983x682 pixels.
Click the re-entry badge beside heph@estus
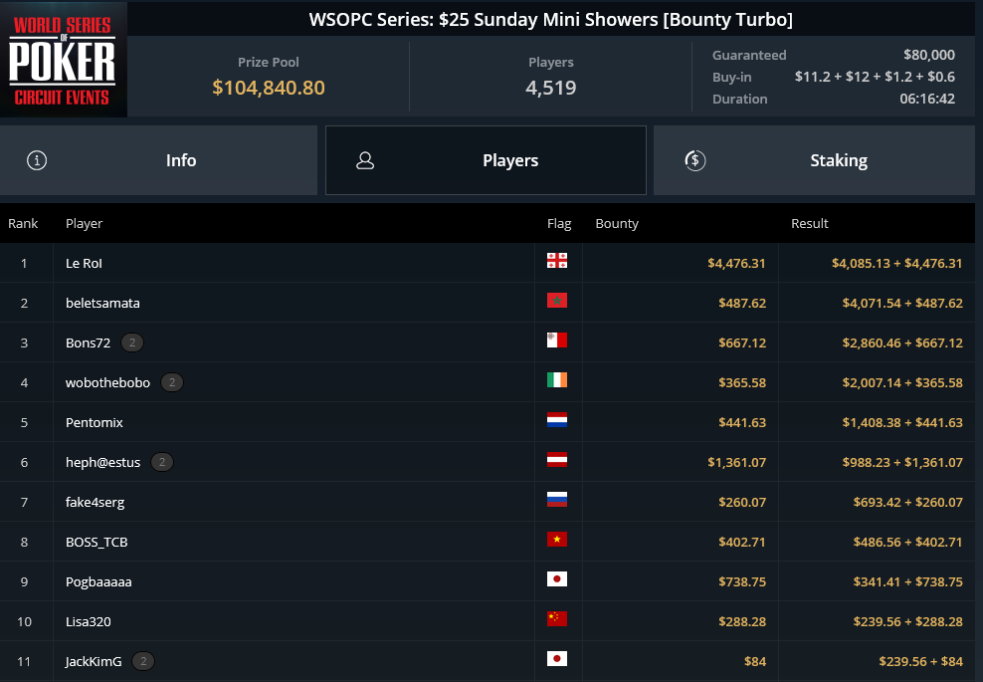pos(162,462)
